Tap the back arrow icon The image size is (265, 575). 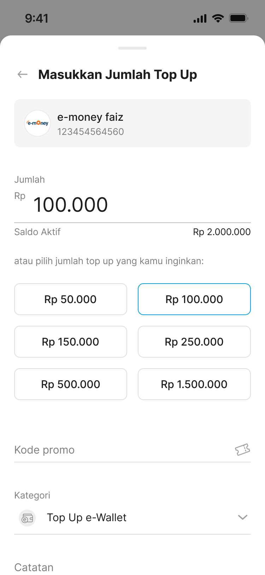23,74
